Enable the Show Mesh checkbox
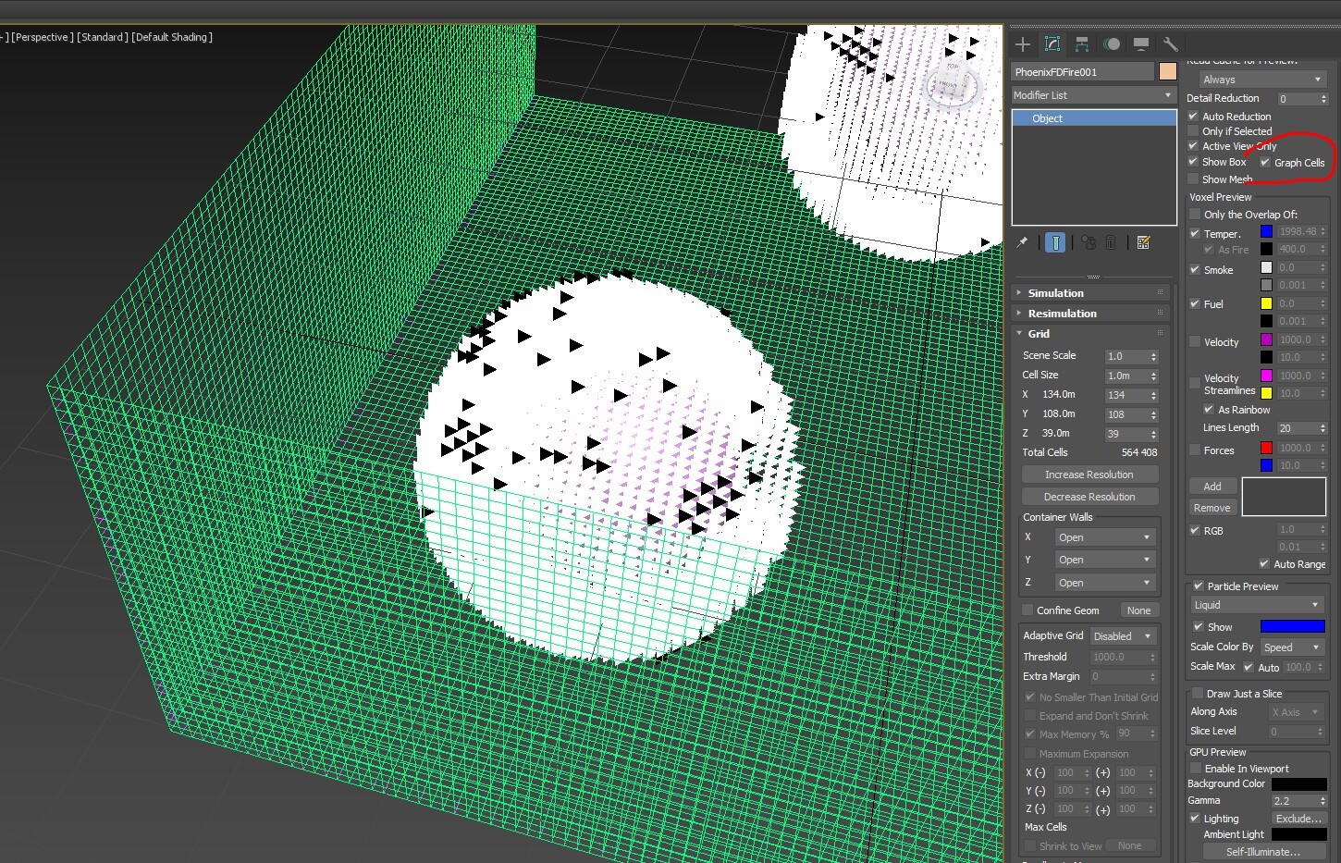The height and width of the screenshot is (863, 1341). [1193, 179]
